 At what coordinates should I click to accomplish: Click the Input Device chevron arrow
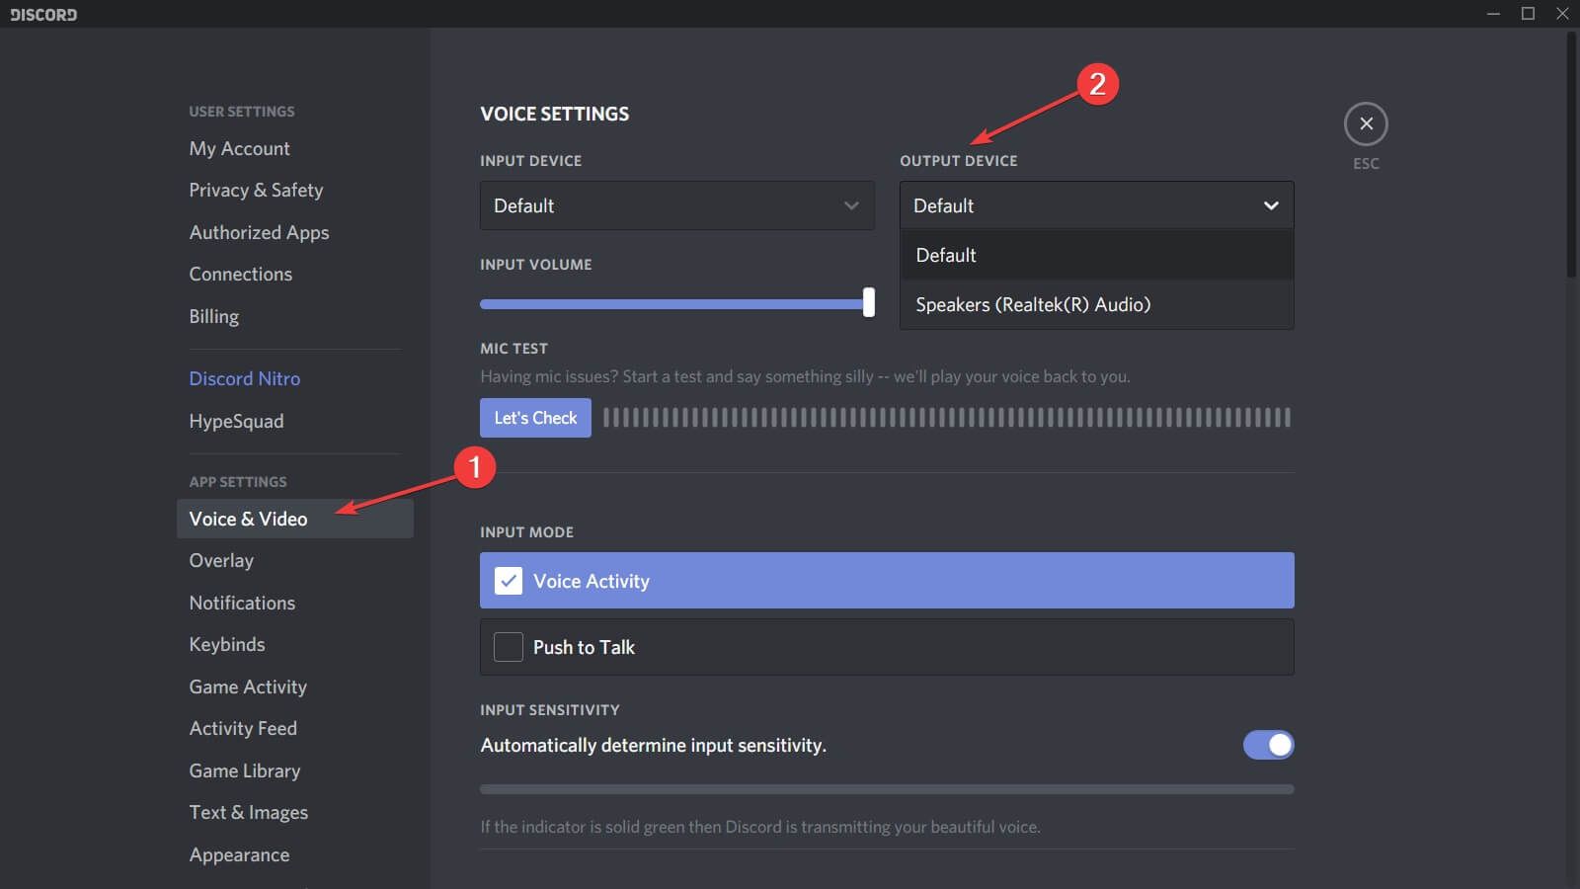coord(851,205)
